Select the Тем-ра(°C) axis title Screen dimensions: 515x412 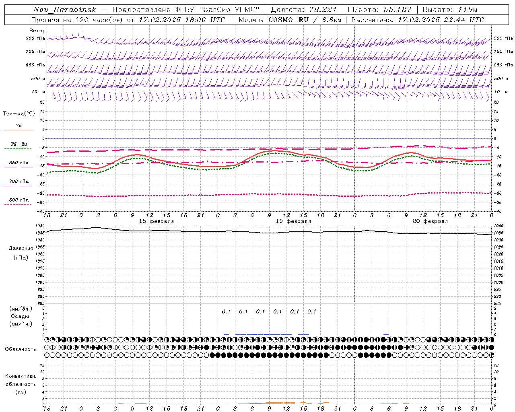point(19,114)
